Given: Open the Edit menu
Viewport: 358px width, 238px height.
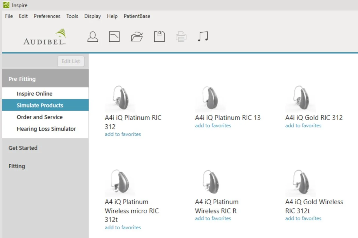Looking at the screenshot, I should click(23, 16).
